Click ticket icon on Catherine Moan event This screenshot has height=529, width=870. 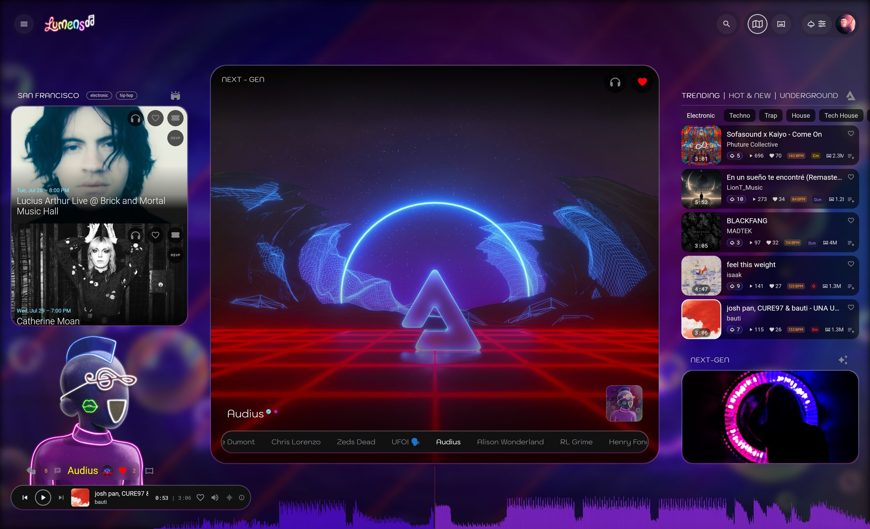(x=175, y=235)
